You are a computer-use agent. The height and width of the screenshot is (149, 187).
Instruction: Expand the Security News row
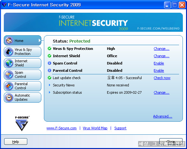(50, 85)
